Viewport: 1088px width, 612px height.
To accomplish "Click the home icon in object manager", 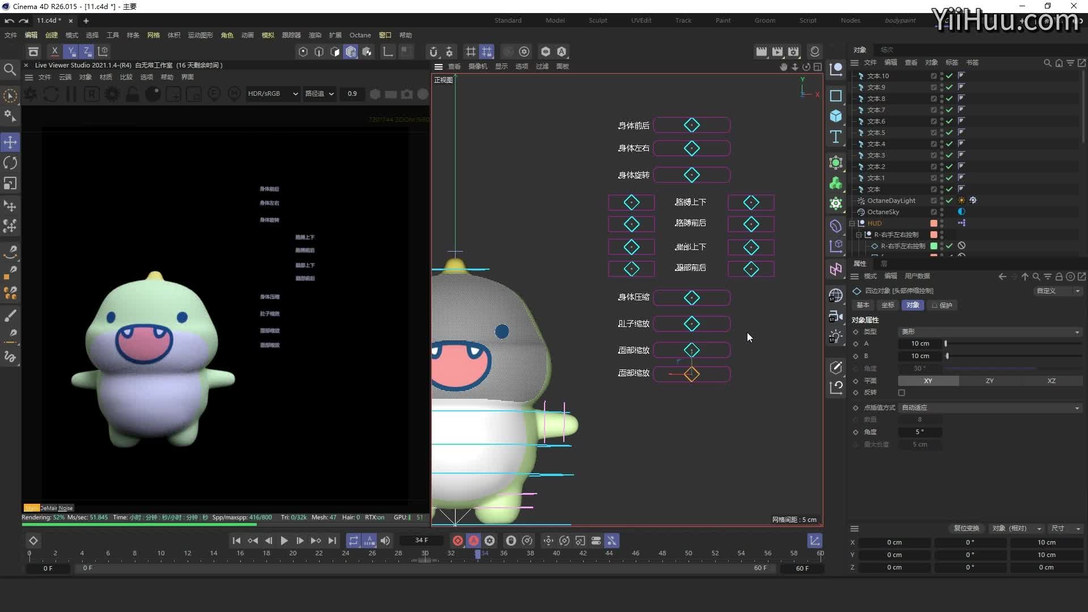I will pos(1059,63).
